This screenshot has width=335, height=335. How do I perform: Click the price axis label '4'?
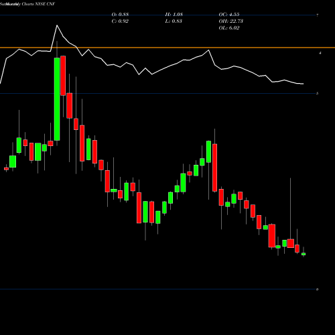coord(320,53)
